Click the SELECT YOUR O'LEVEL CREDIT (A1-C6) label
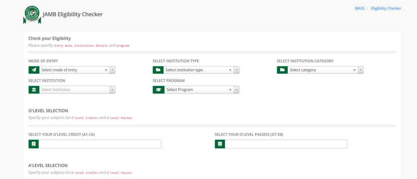Image resolution: width=417 pixels, height=179 pixels. (x=61, y=135)
